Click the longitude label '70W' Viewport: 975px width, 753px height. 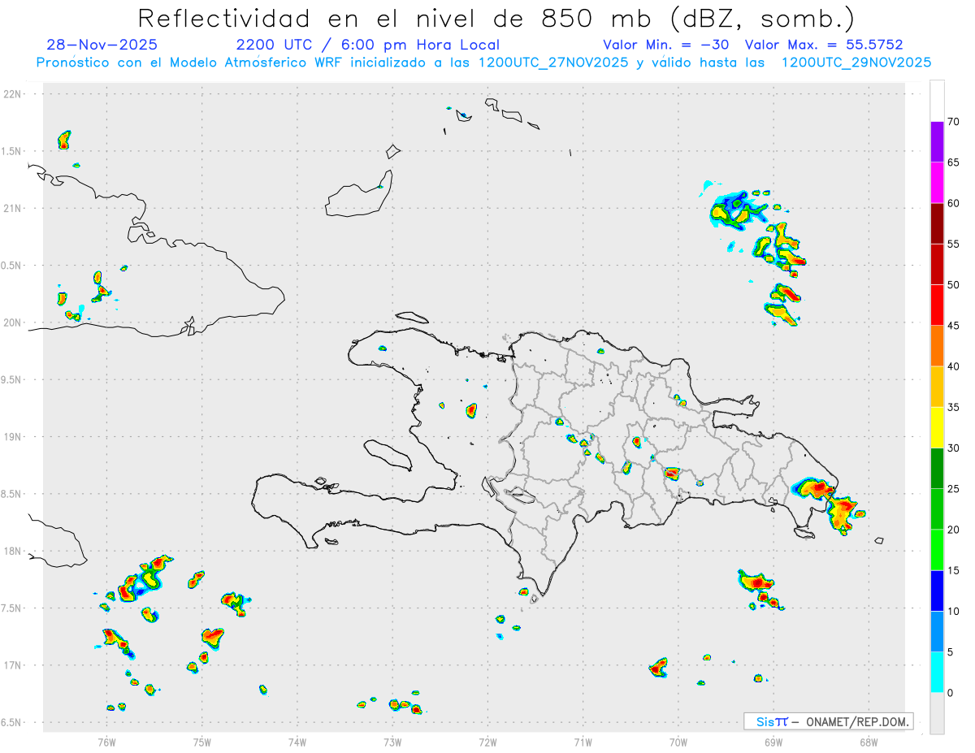point(678,742)
